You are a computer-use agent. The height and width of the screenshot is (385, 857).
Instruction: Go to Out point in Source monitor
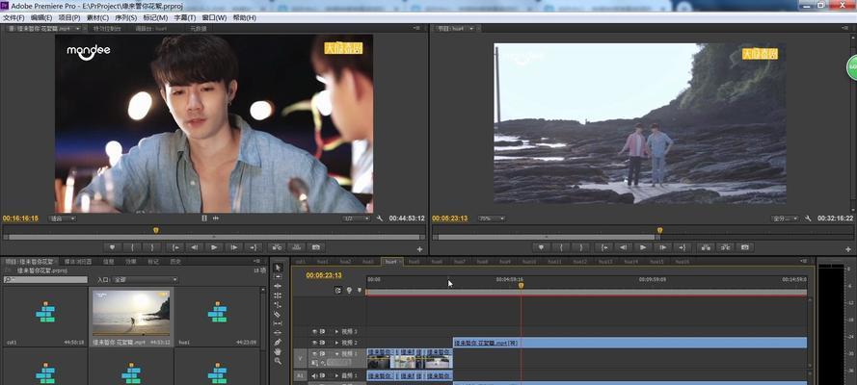click(x=254, y=247)
